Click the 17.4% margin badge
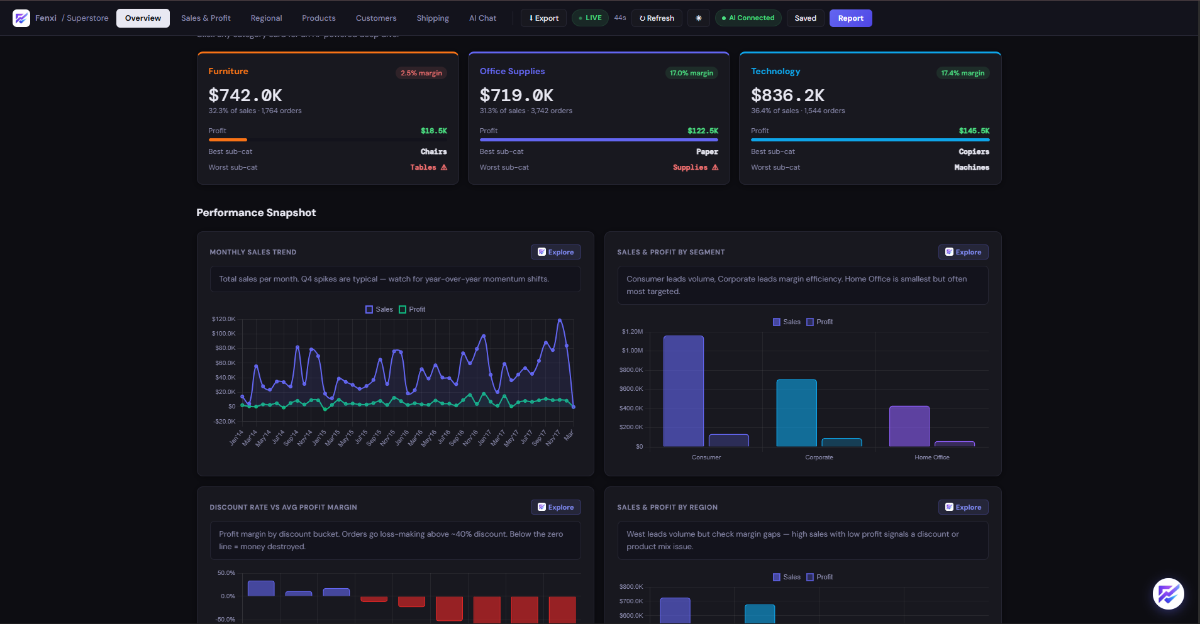 click(963, 73)
